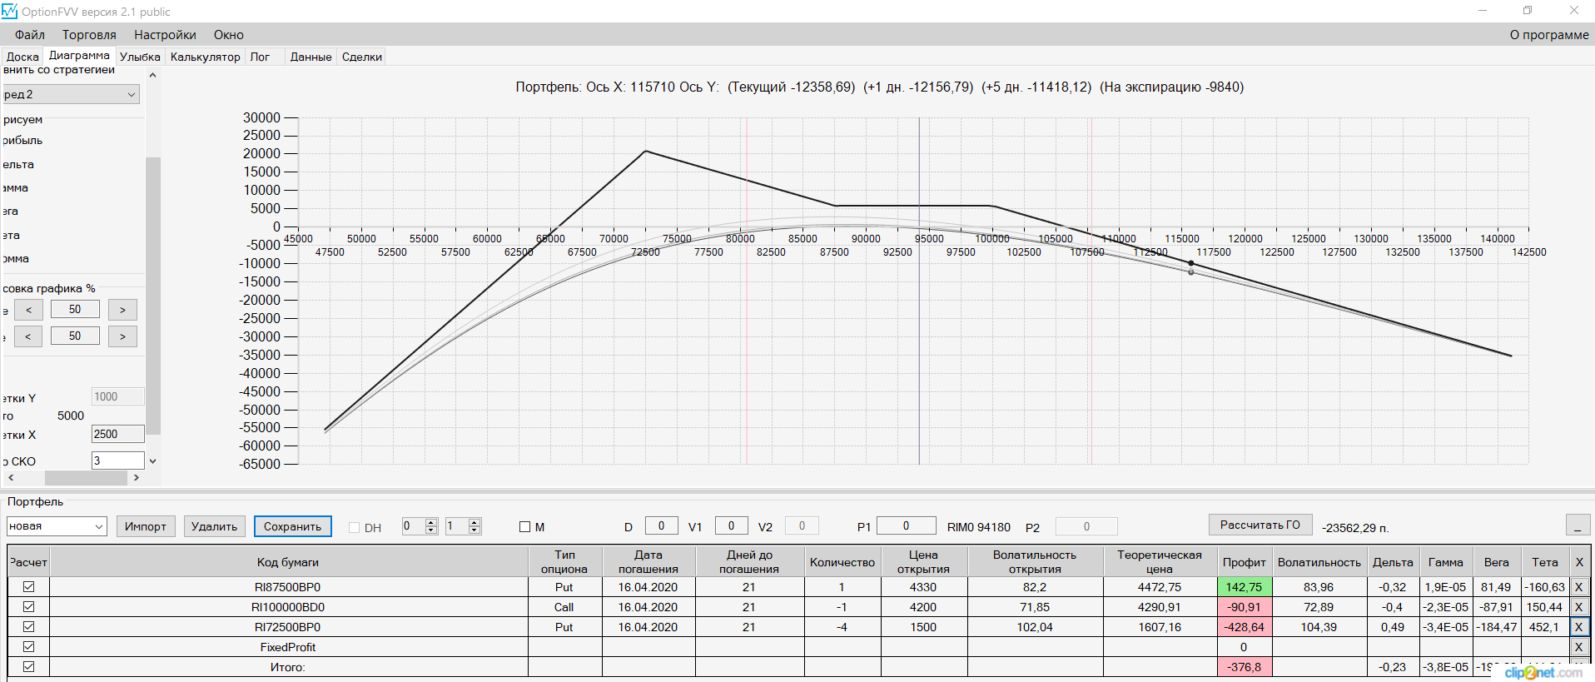Enable the M checkbox
The height and width of the screenshot is (682, 1595).
pos(524,527)
